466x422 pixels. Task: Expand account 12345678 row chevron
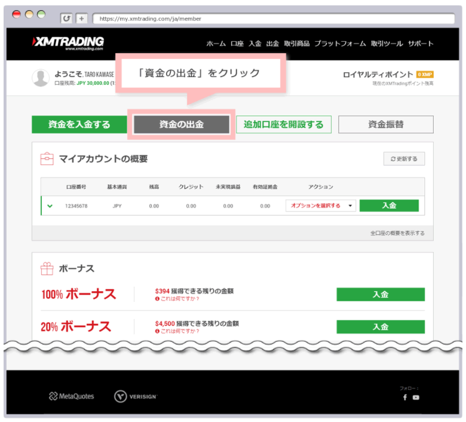pyautogui.click(x=50, y=206)
